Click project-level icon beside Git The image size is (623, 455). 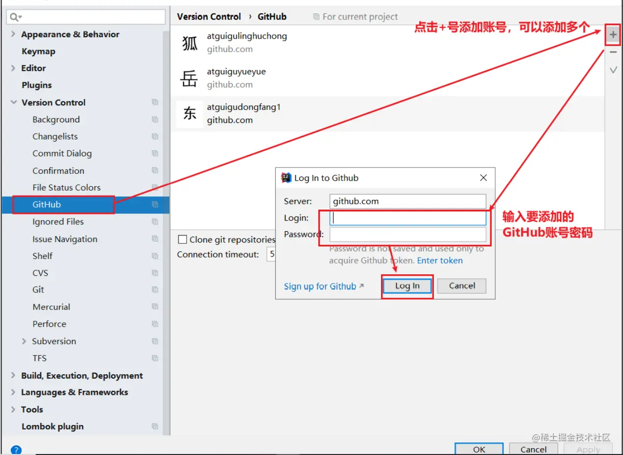(x=155, y=290)
